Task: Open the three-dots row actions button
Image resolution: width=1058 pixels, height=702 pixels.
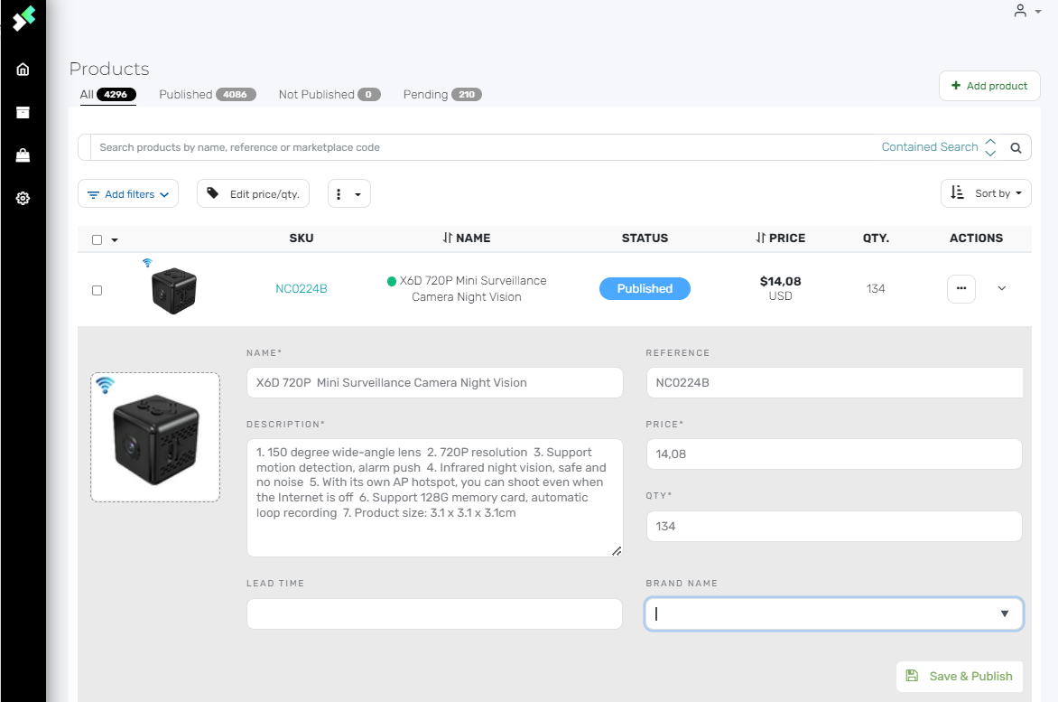Action: (x=961, y=289)
